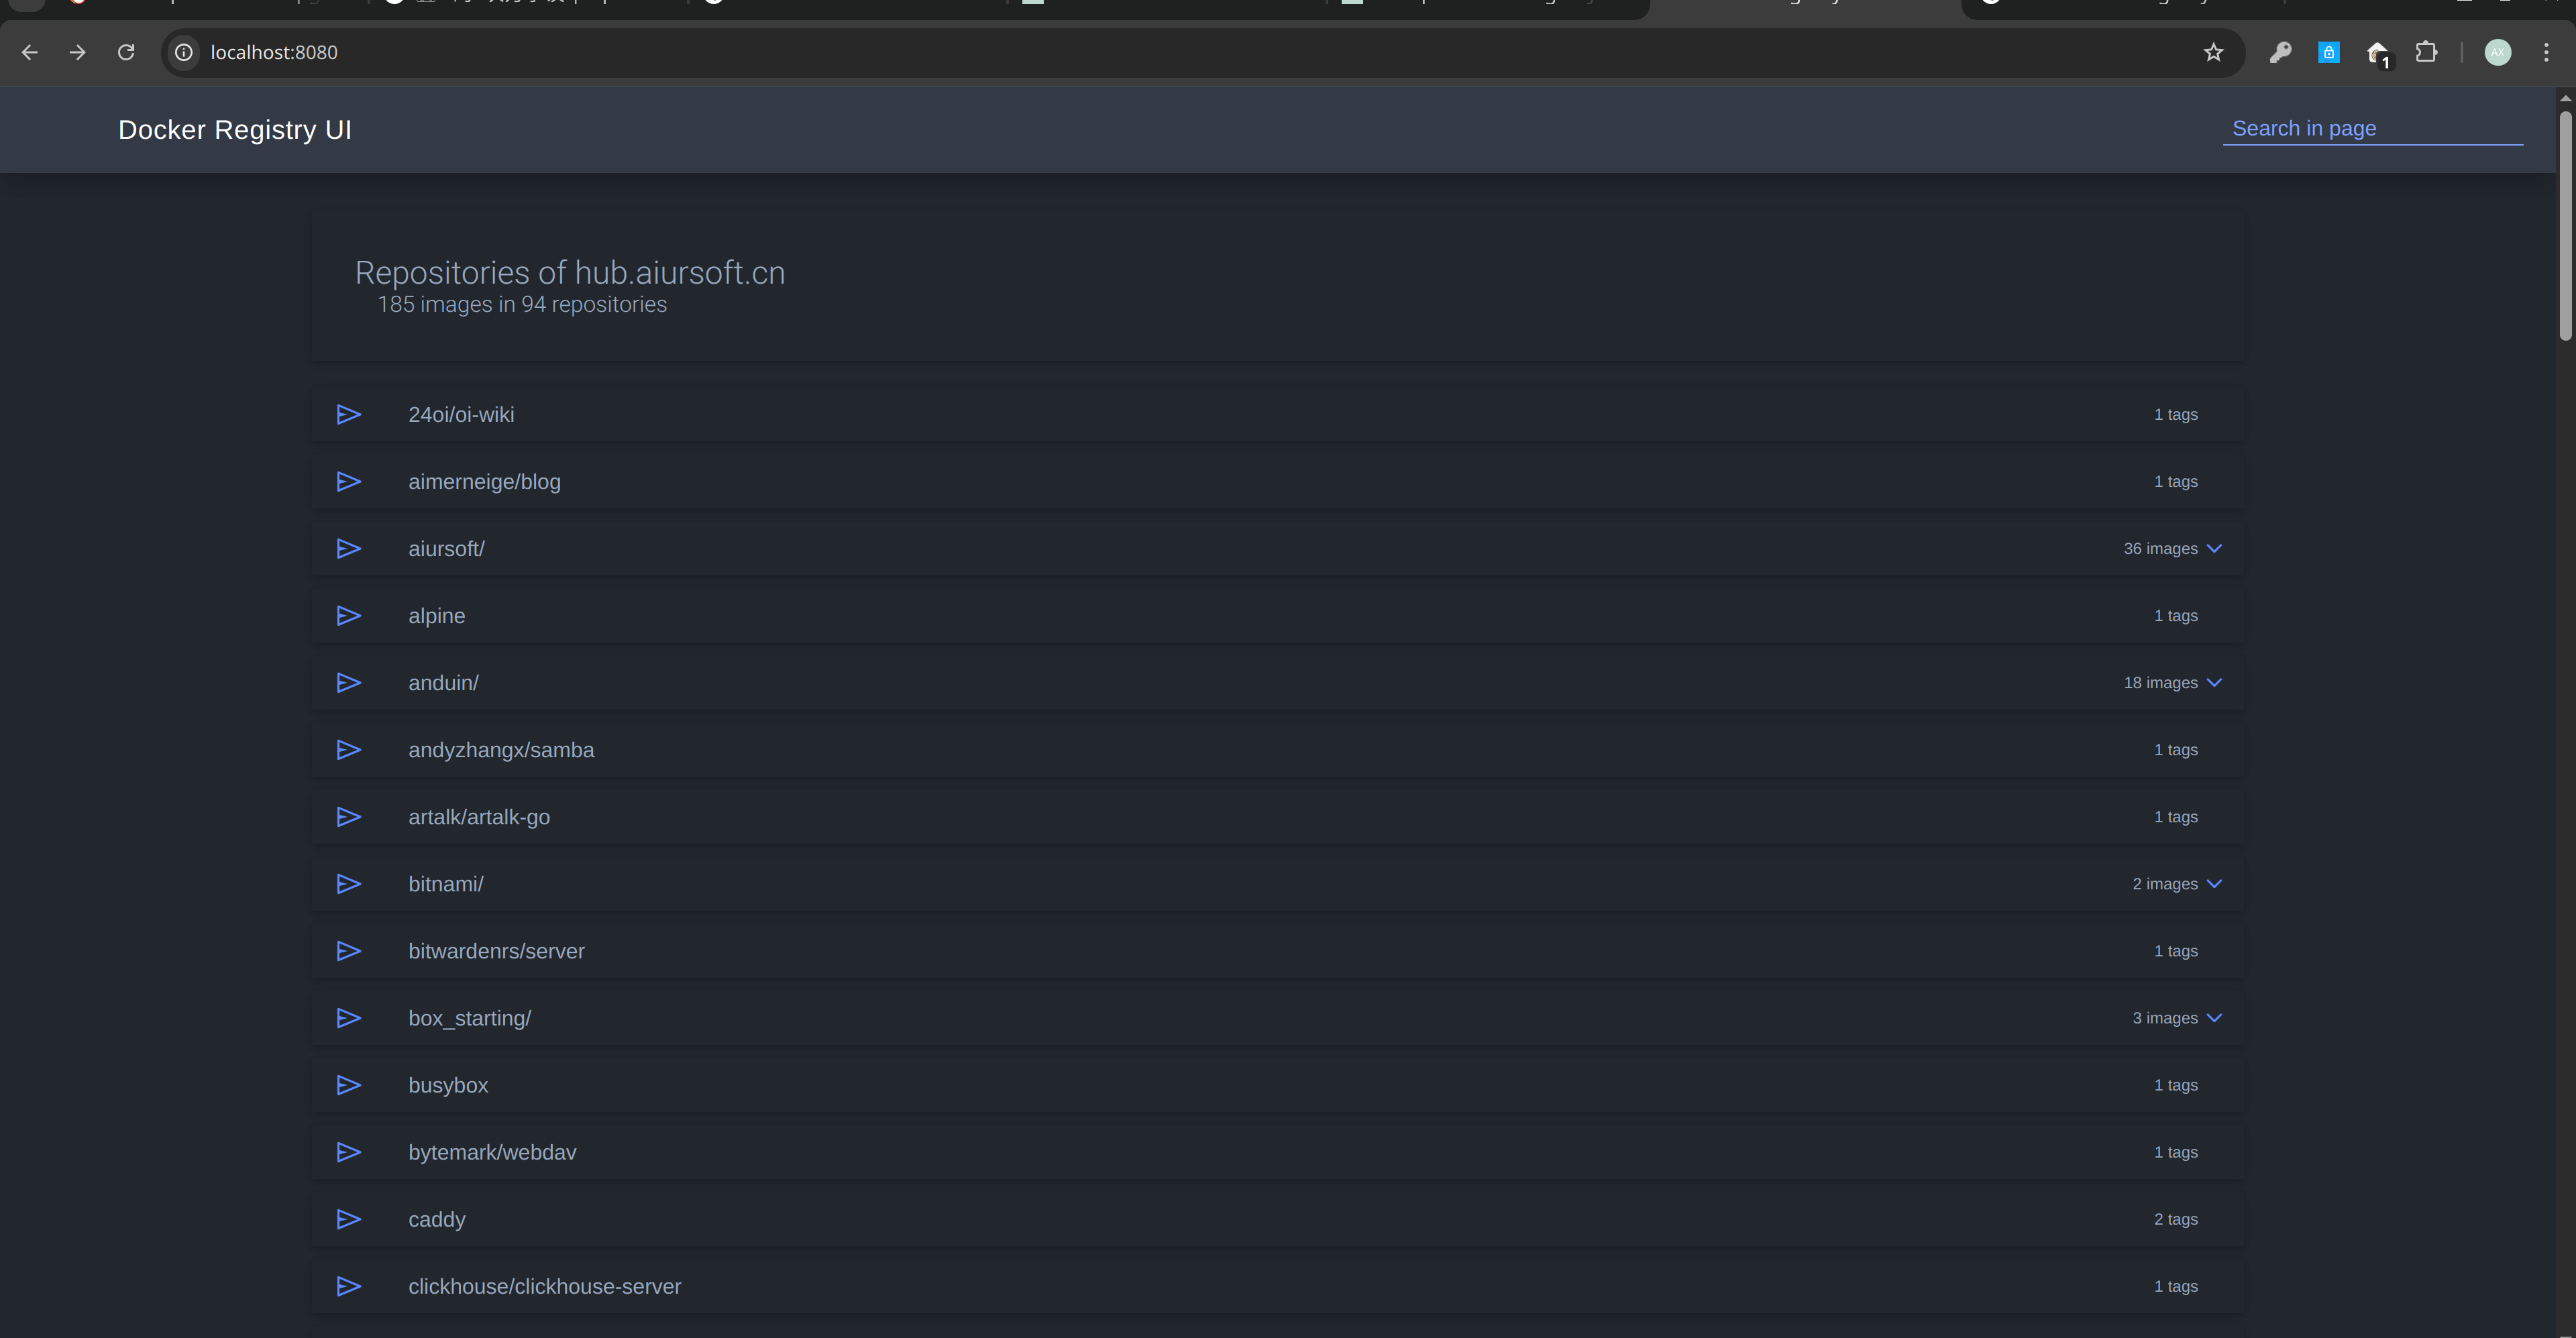Expand the anduin/ 18 images chevron

click(2214, 683)
